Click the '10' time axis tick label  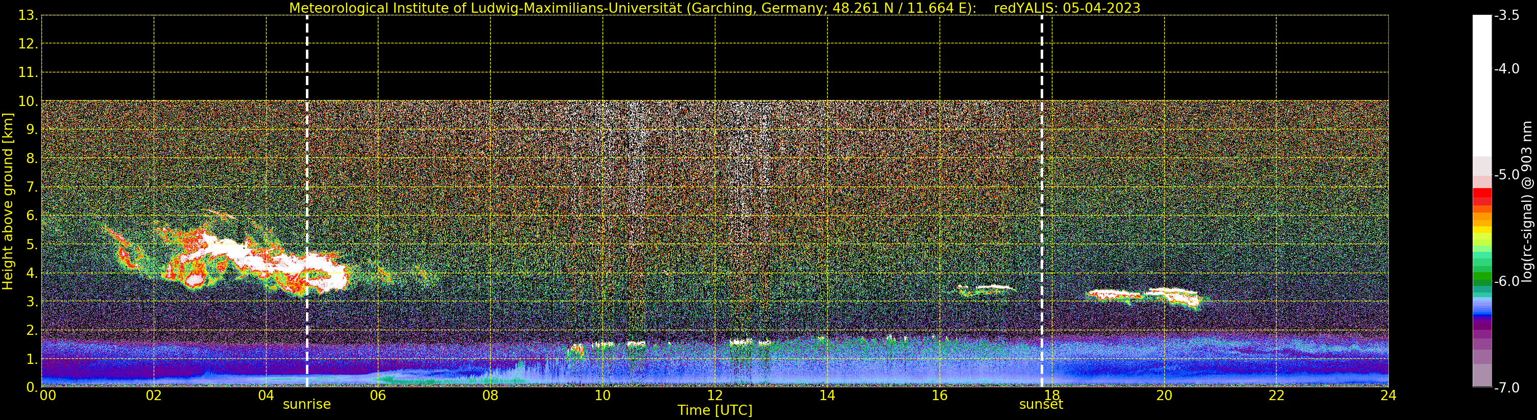(x=603, y=396)
